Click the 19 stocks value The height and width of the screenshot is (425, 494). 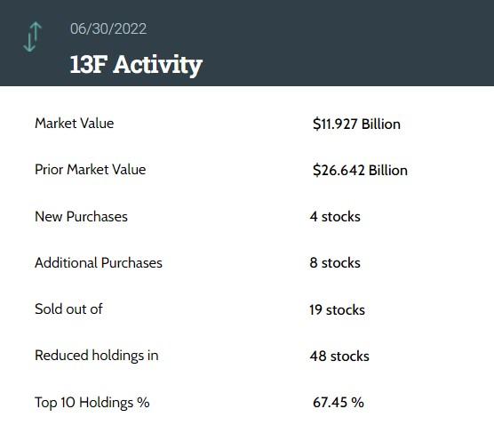(x=337, y=310)
